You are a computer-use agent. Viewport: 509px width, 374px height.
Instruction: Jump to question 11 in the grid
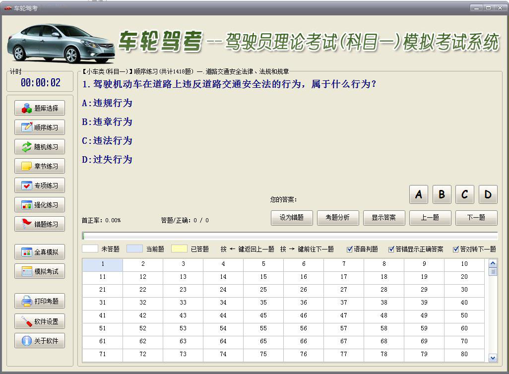(102, 277)
